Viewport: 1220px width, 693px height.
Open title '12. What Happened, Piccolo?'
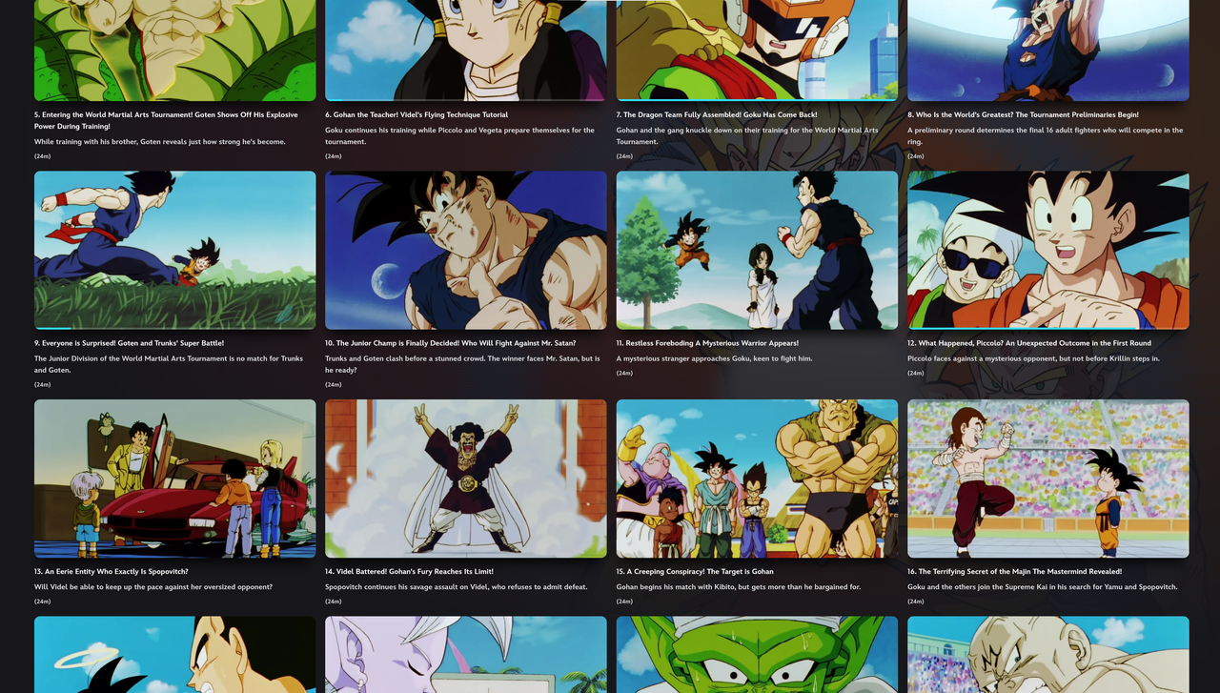pos(1029,343)
